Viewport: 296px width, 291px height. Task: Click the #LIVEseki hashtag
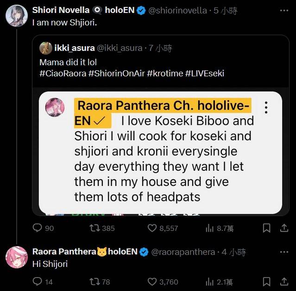pyautogui.click(x=204, y=73)
